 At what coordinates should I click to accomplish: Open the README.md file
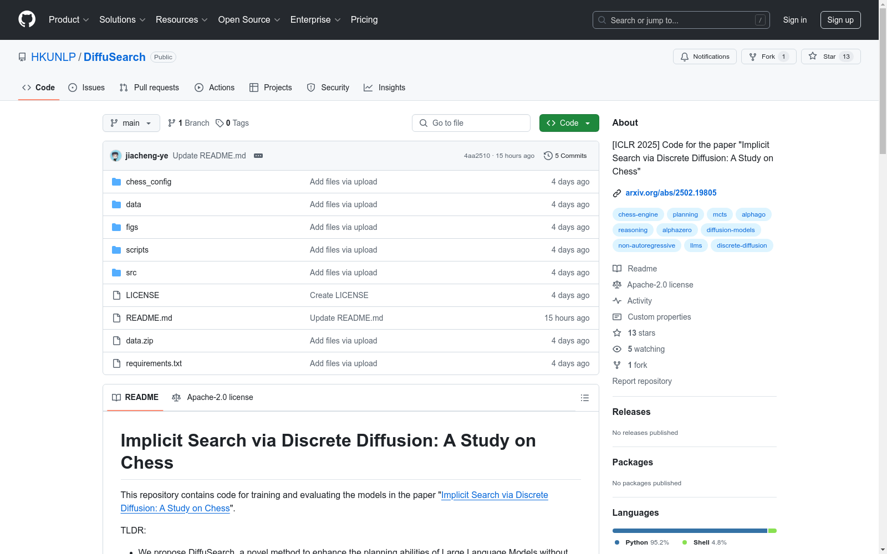coord(149,318)
